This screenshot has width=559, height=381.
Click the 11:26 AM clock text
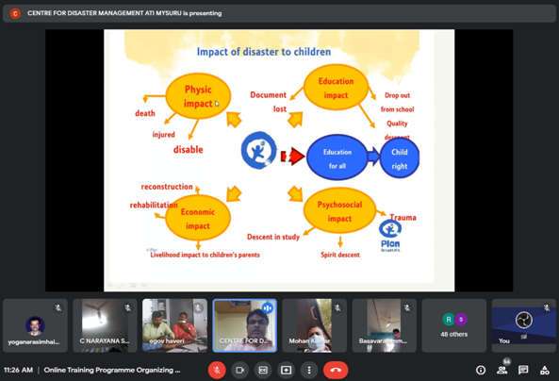coord(18,370)
